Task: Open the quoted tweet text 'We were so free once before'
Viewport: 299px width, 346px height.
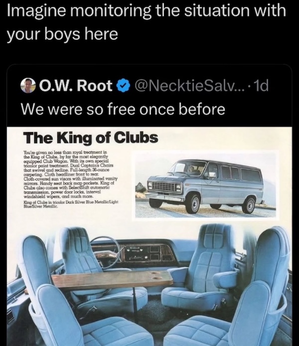Action: click(x=123, y=109)
